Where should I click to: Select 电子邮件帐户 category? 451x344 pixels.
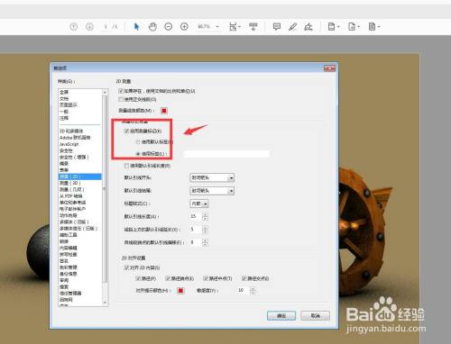tap(73, 209)
